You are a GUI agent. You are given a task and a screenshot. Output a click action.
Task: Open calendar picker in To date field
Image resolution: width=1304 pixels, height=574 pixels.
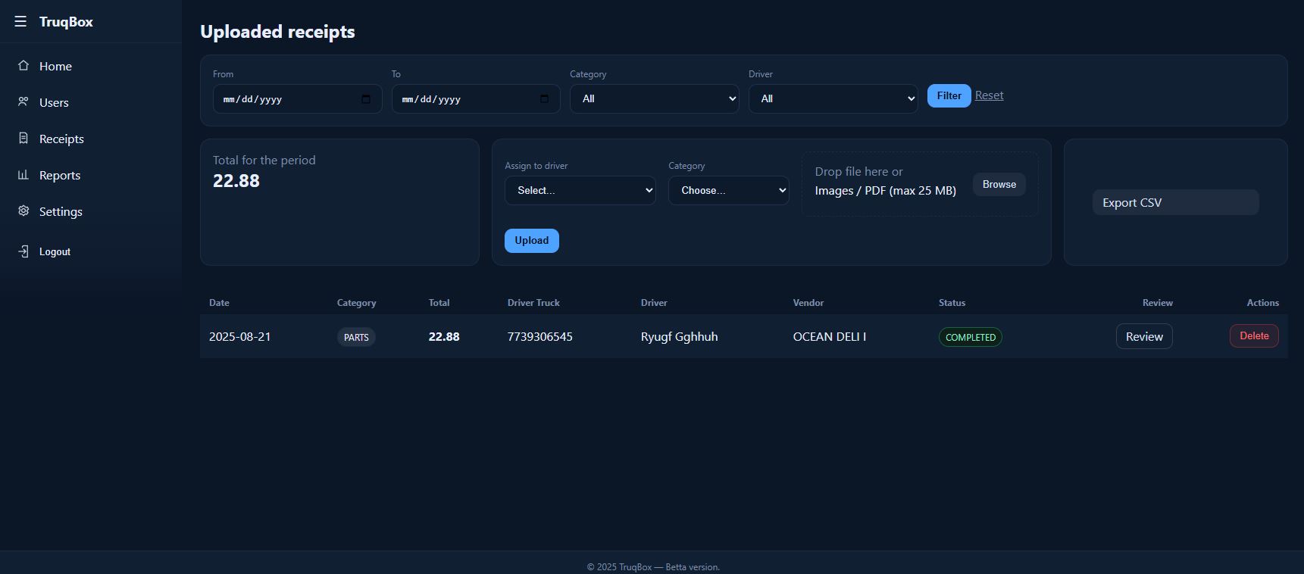544,99
